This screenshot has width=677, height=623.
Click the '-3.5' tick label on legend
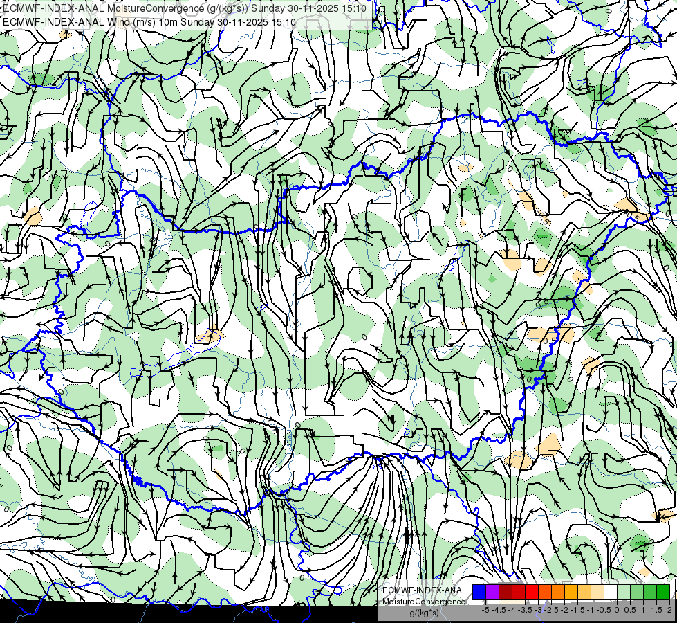click(x=525, y=610)
